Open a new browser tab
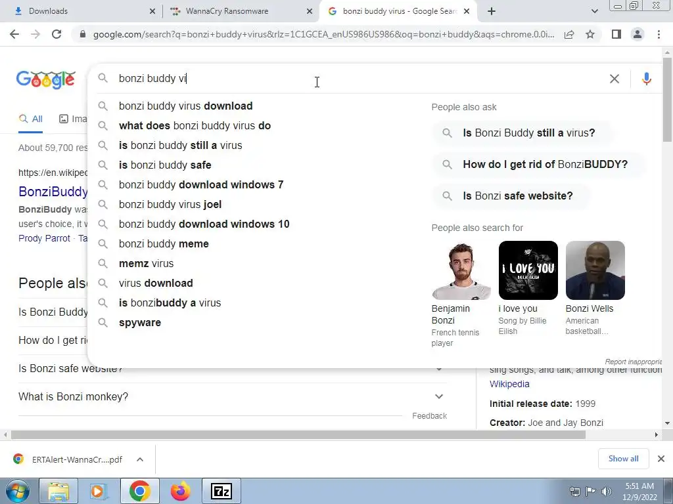The image size is (673, 504). click(492, 11)
